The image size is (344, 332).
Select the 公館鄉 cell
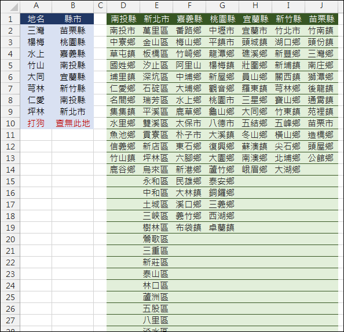coord(321,158)
